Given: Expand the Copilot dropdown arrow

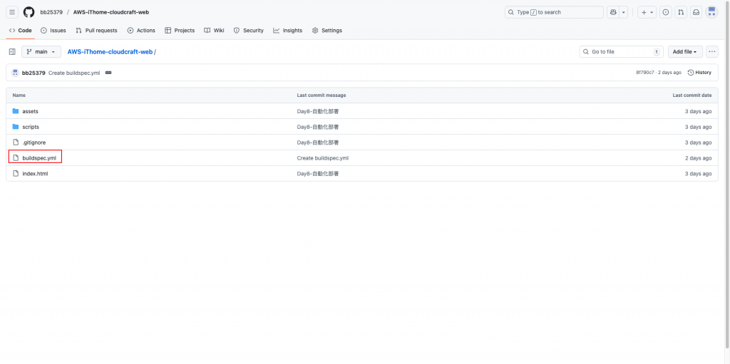Looking at the screenshot, I should (x=624, y=12).
